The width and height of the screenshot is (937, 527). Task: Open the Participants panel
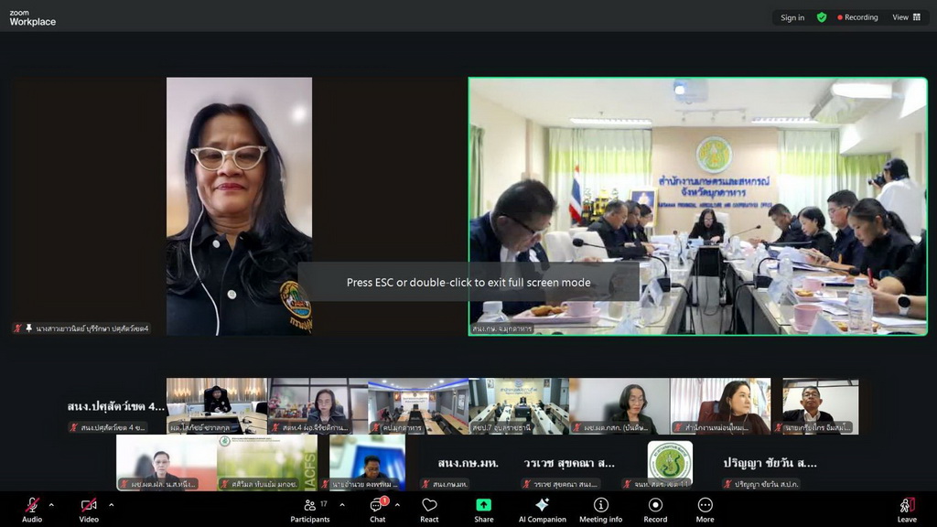[310, 505]
